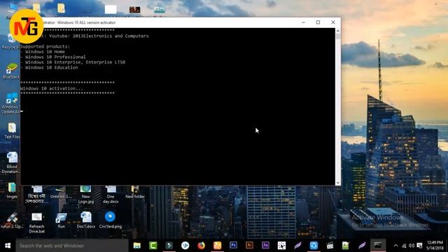This screenshot has height=252, width=448.
Task: Click the 'Windows 10 Education' console line
Action: click(49, 67)
